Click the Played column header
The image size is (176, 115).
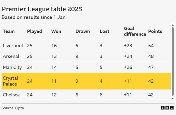point(34,31)
